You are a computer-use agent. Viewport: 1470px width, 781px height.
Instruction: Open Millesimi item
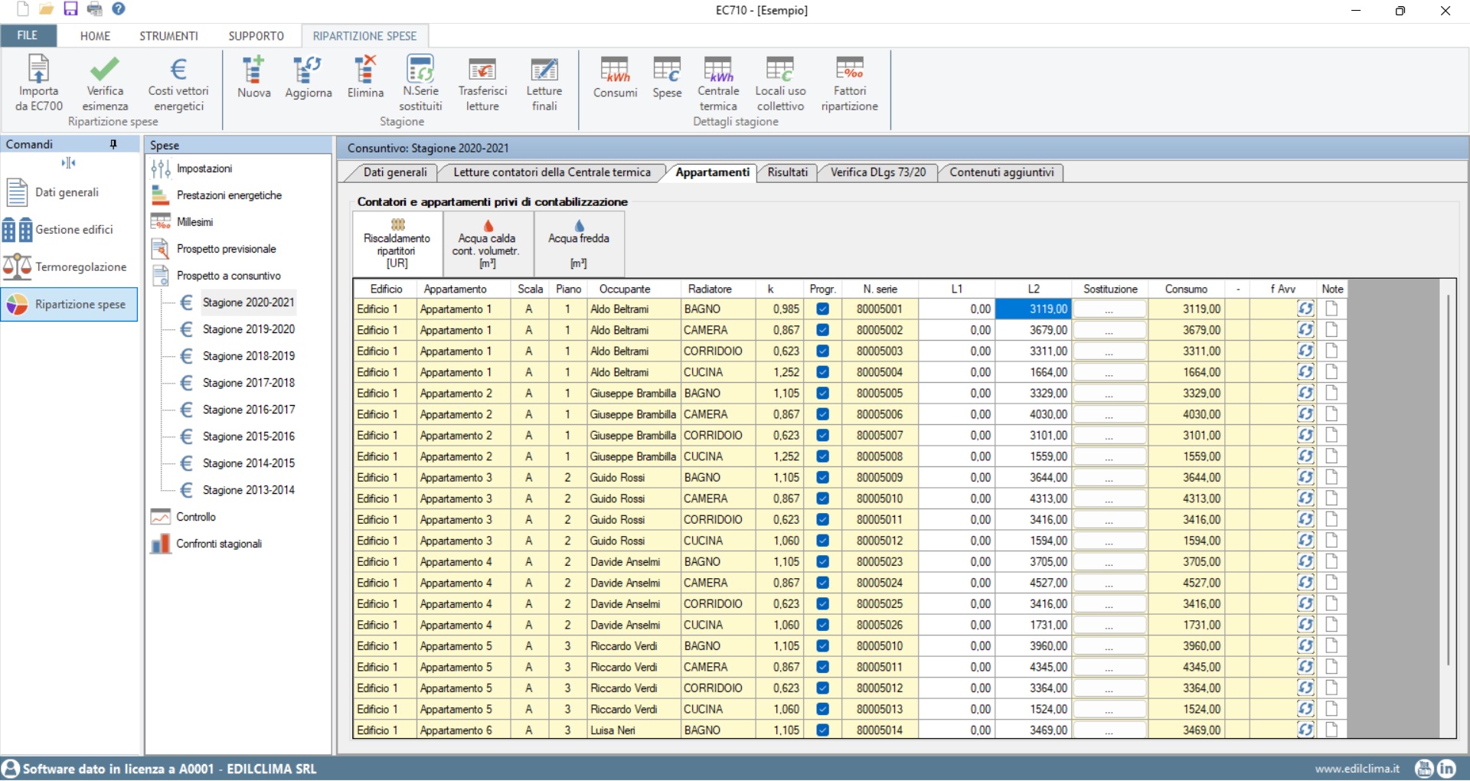(194, 222)
